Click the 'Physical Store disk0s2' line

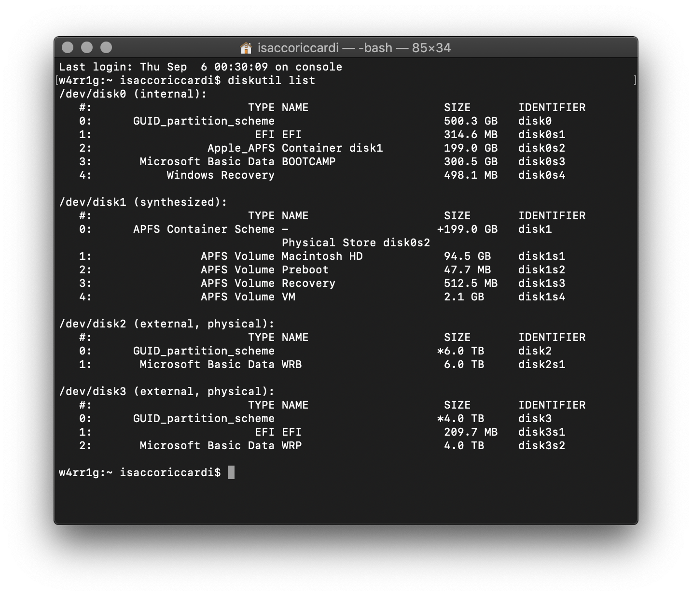tap(356, 242)
